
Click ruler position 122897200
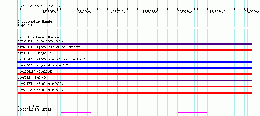coord(150,12)
